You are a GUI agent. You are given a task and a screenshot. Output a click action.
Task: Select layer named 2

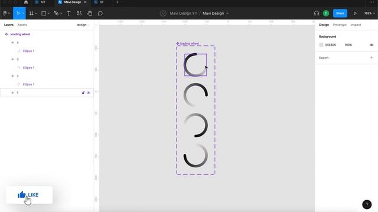(18, 76)
